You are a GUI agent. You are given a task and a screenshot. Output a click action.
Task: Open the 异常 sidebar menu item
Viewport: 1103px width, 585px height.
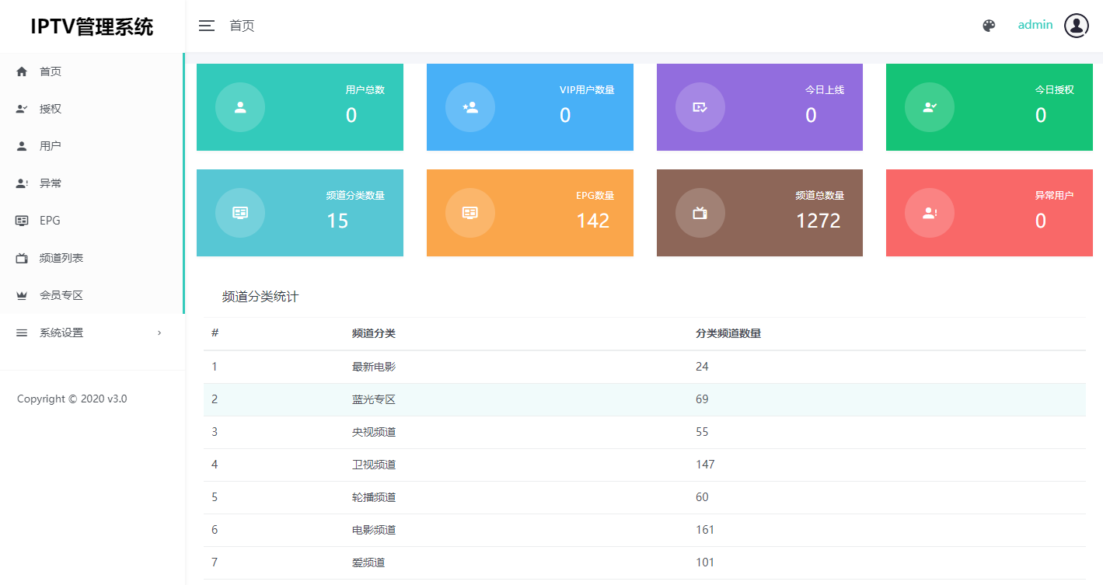pos(92,183)
